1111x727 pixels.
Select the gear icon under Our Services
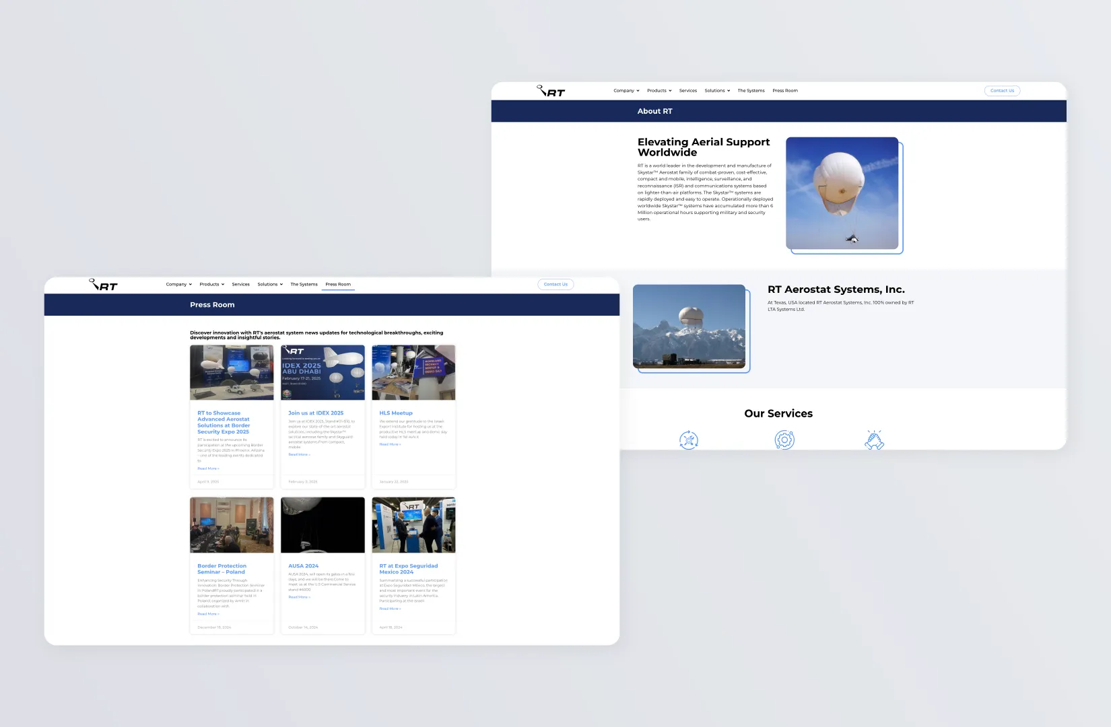[x=784, y=440]
